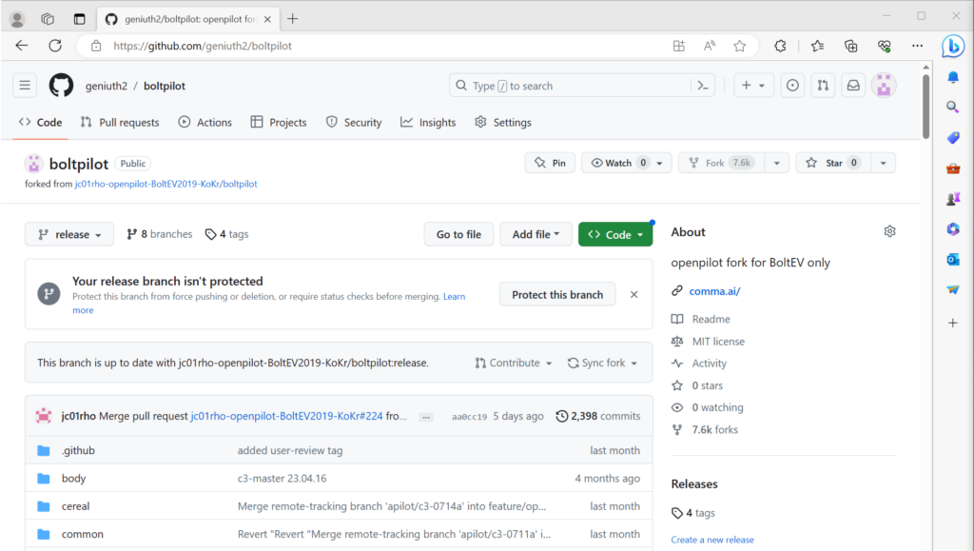Expand the commit message ellipsis
974x551 pixels.
(x=426, y=417)
